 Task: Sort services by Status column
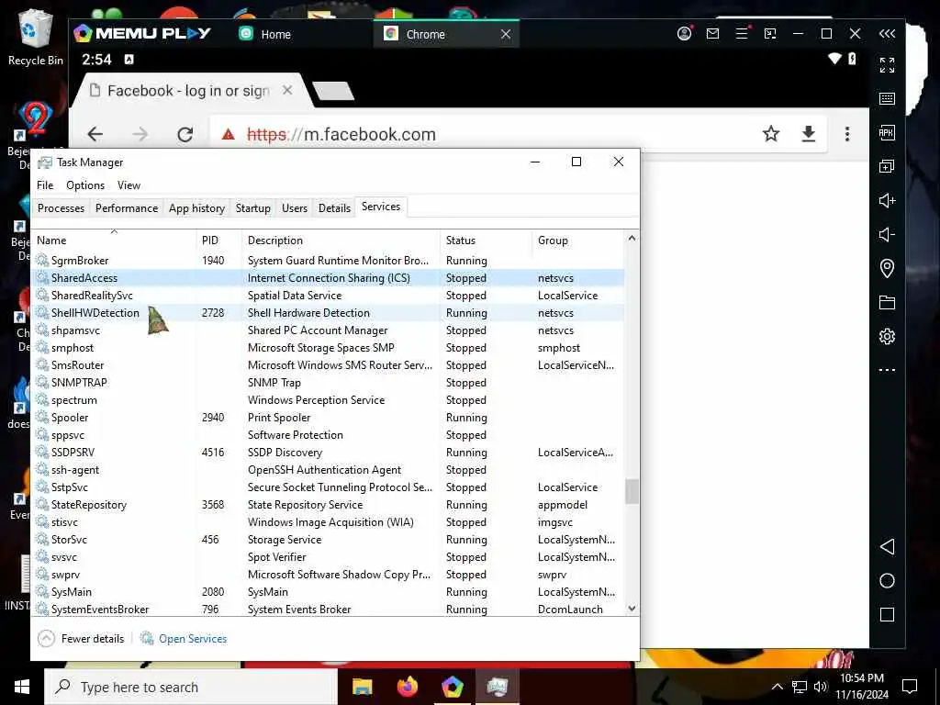pyautogui.click(x=487, y=241)
